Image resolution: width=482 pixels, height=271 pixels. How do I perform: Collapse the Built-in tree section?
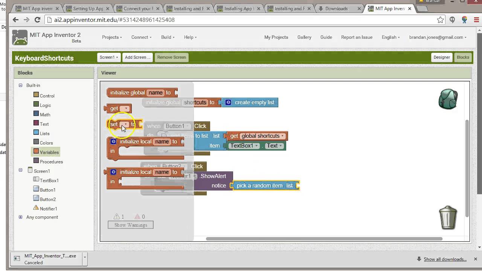coord(21,85)
